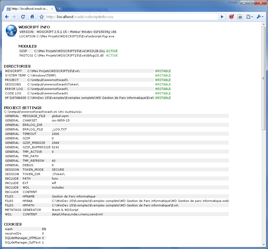Click the cookie value EN
Screen dimensions: 268x249
pos(44,229)
